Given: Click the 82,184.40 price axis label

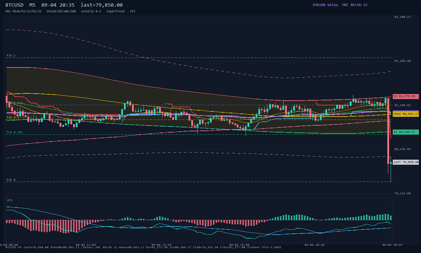Looking at the screenshot, I should point(402,61).
